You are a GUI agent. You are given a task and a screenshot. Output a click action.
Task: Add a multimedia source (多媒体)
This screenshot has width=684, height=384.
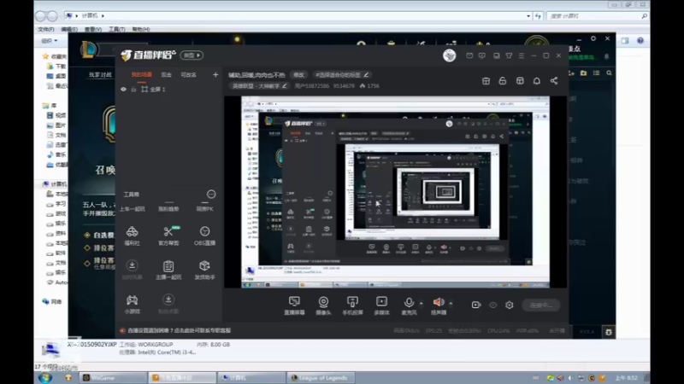(x=381, y=305)
